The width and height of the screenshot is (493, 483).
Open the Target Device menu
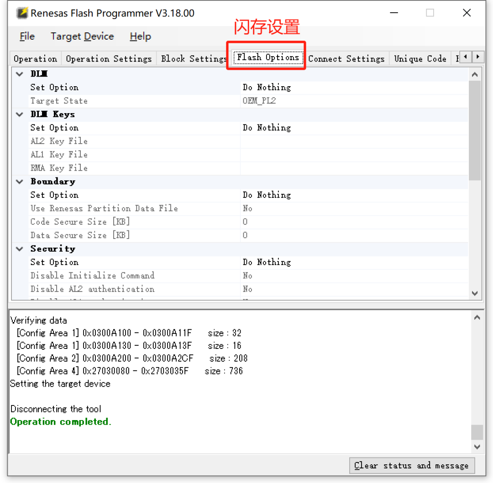pyautogui.click(x=82, y=36)
